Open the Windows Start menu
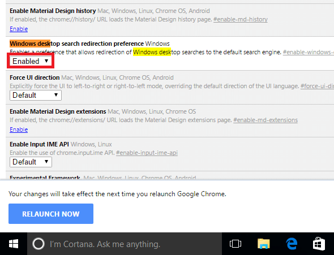 [x=14, y=244]
